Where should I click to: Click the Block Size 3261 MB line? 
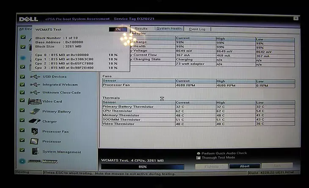tap(58, 47)
